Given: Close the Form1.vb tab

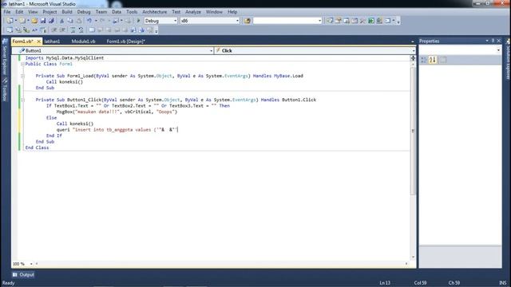Looking at the screenshot, I should pos(39,41).
